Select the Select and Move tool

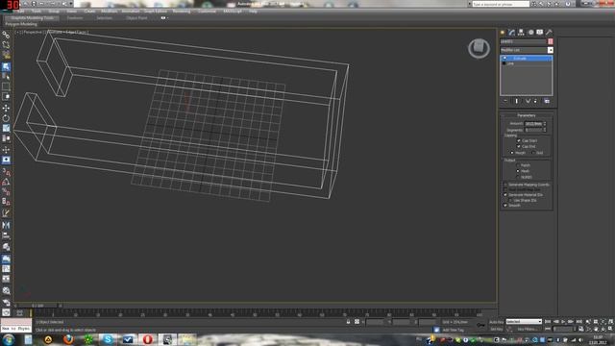(x=6, y=108)
